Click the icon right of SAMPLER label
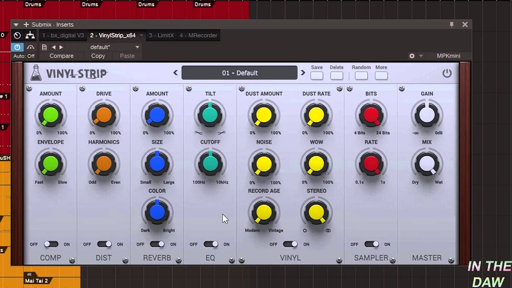The width and height of the screenshot is (512, 288). 393,260
